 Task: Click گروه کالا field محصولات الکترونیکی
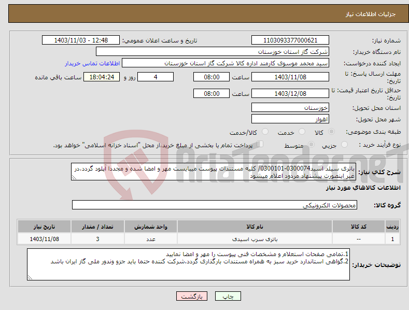[215, 205]
